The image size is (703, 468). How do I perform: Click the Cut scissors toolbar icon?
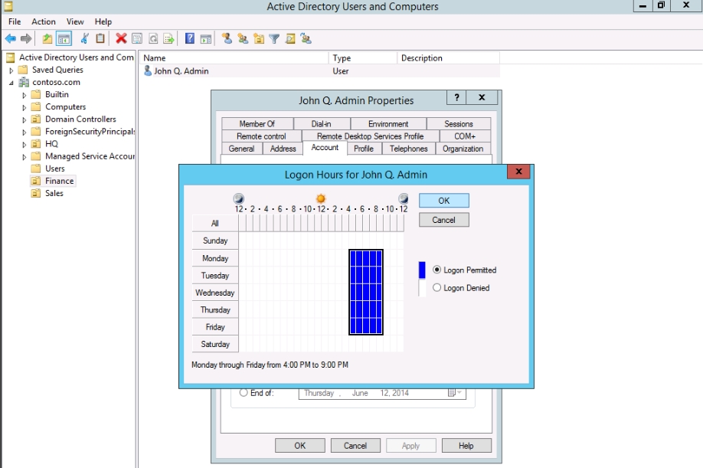[85, 38]
